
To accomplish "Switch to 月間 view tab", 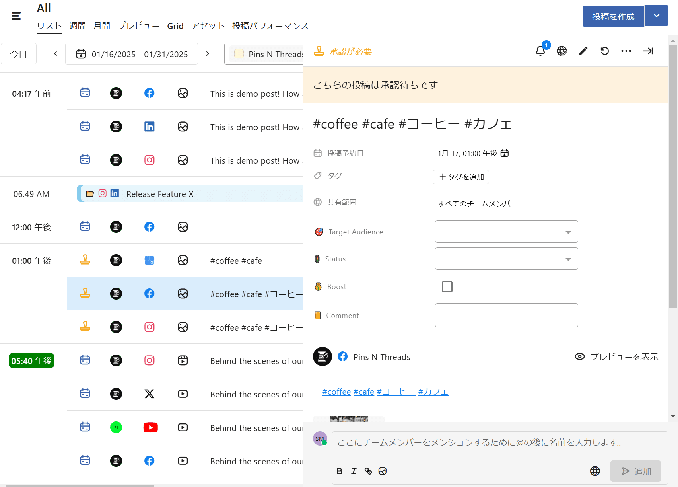I will (x=102, y=26).
